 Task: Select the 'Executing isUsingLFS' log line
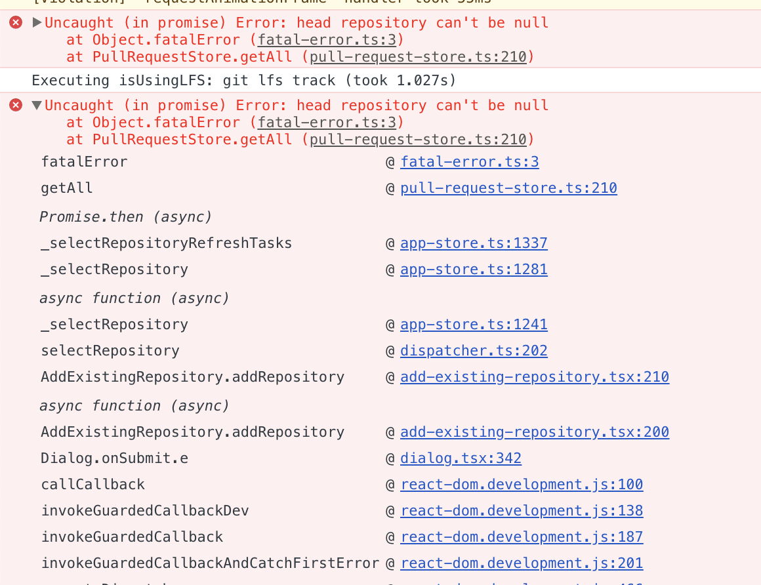coord(243,80)
